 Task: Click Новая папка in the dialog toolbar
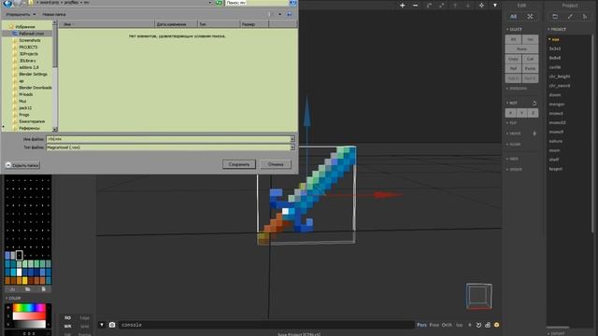54,14
